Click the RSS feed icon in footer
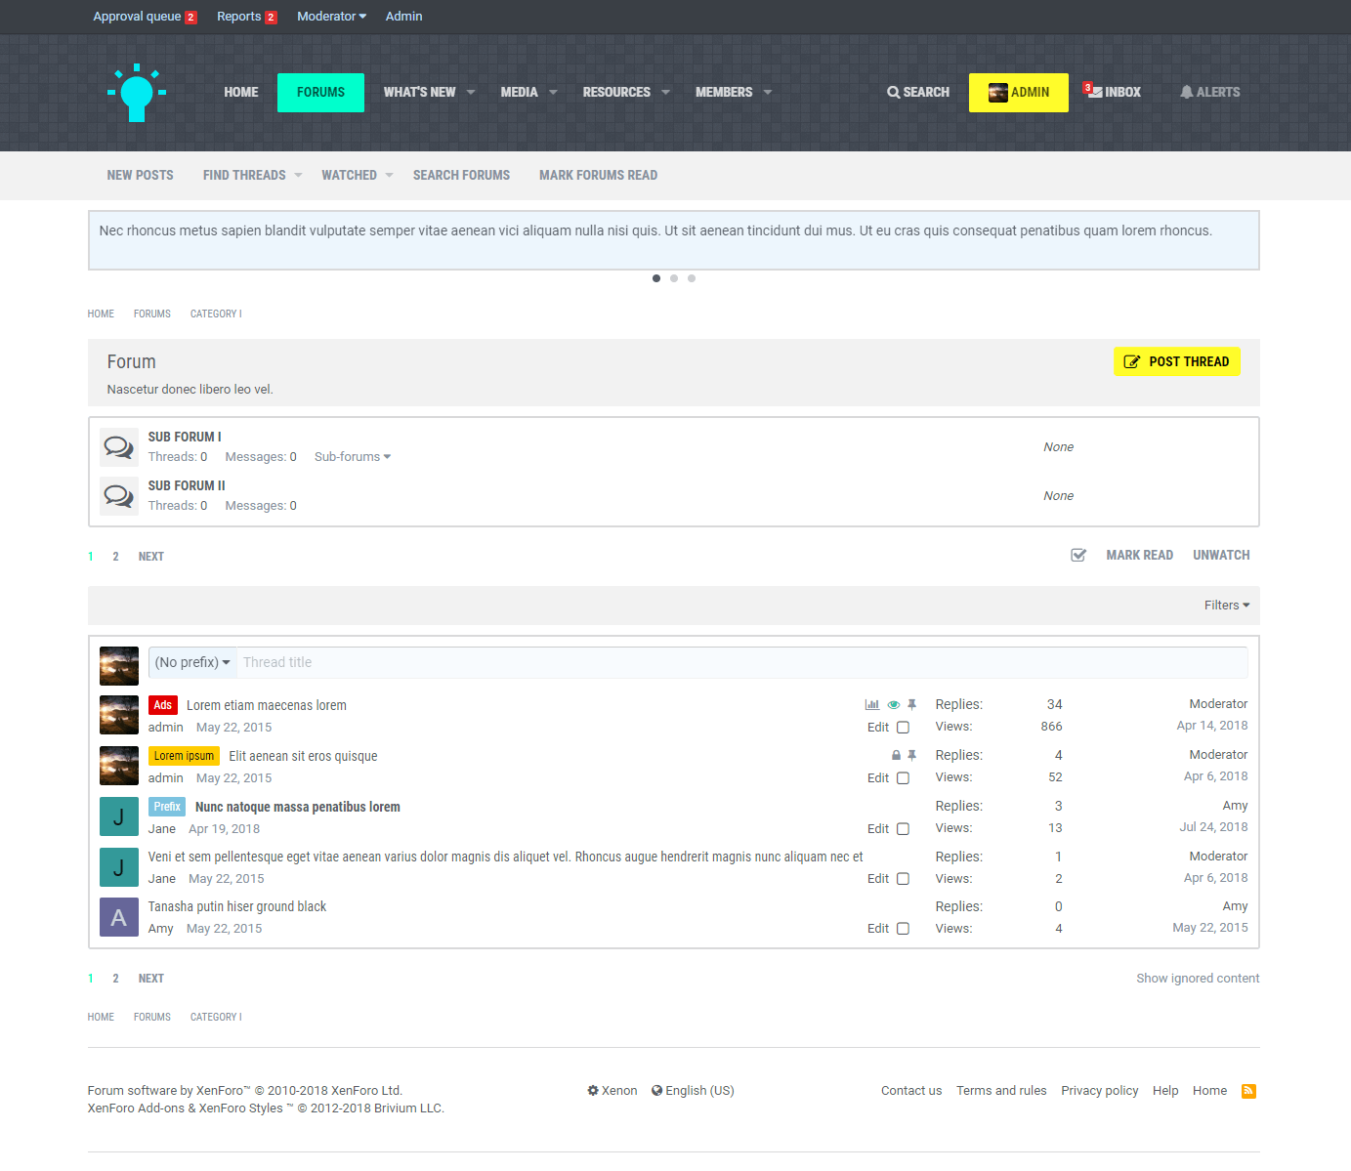Viewport: 1351px width, 1171px height. [x=1248, y=1091]
